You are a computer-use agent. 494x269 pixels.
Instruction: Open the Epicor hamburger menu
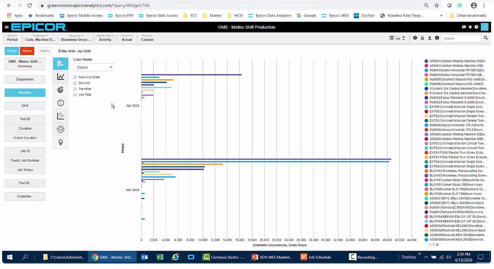6,27
